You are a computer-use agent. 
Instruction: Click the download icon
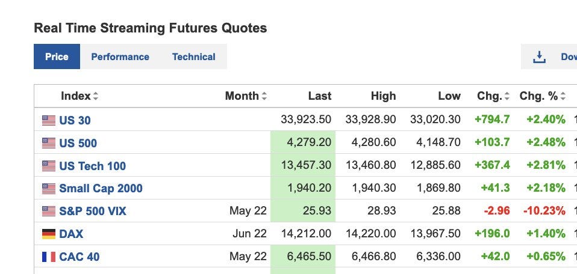(539, 57)
